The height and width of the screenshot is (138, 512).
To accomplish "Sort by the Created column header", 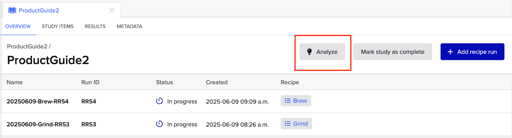I will (217, 82).
